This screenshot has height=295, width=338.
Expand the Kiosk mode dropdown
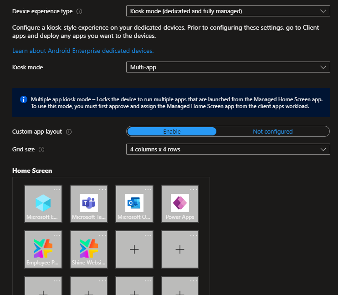[x=228, y=67]
